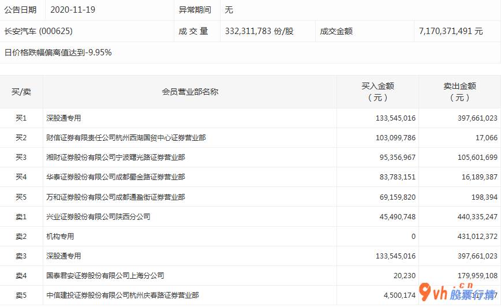Screen dimensions: 501x307
Task: Click the 成交量 label
Action: (x=193, y=31)
